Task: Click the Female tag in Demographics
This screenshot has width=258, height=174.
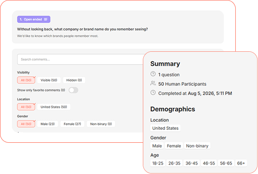Action: (174, 146)
